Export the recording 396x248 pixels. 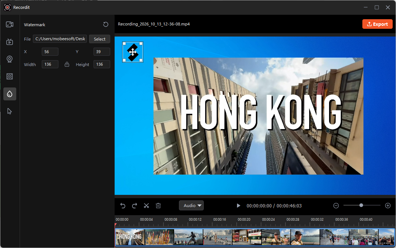(x=377, y=24)
